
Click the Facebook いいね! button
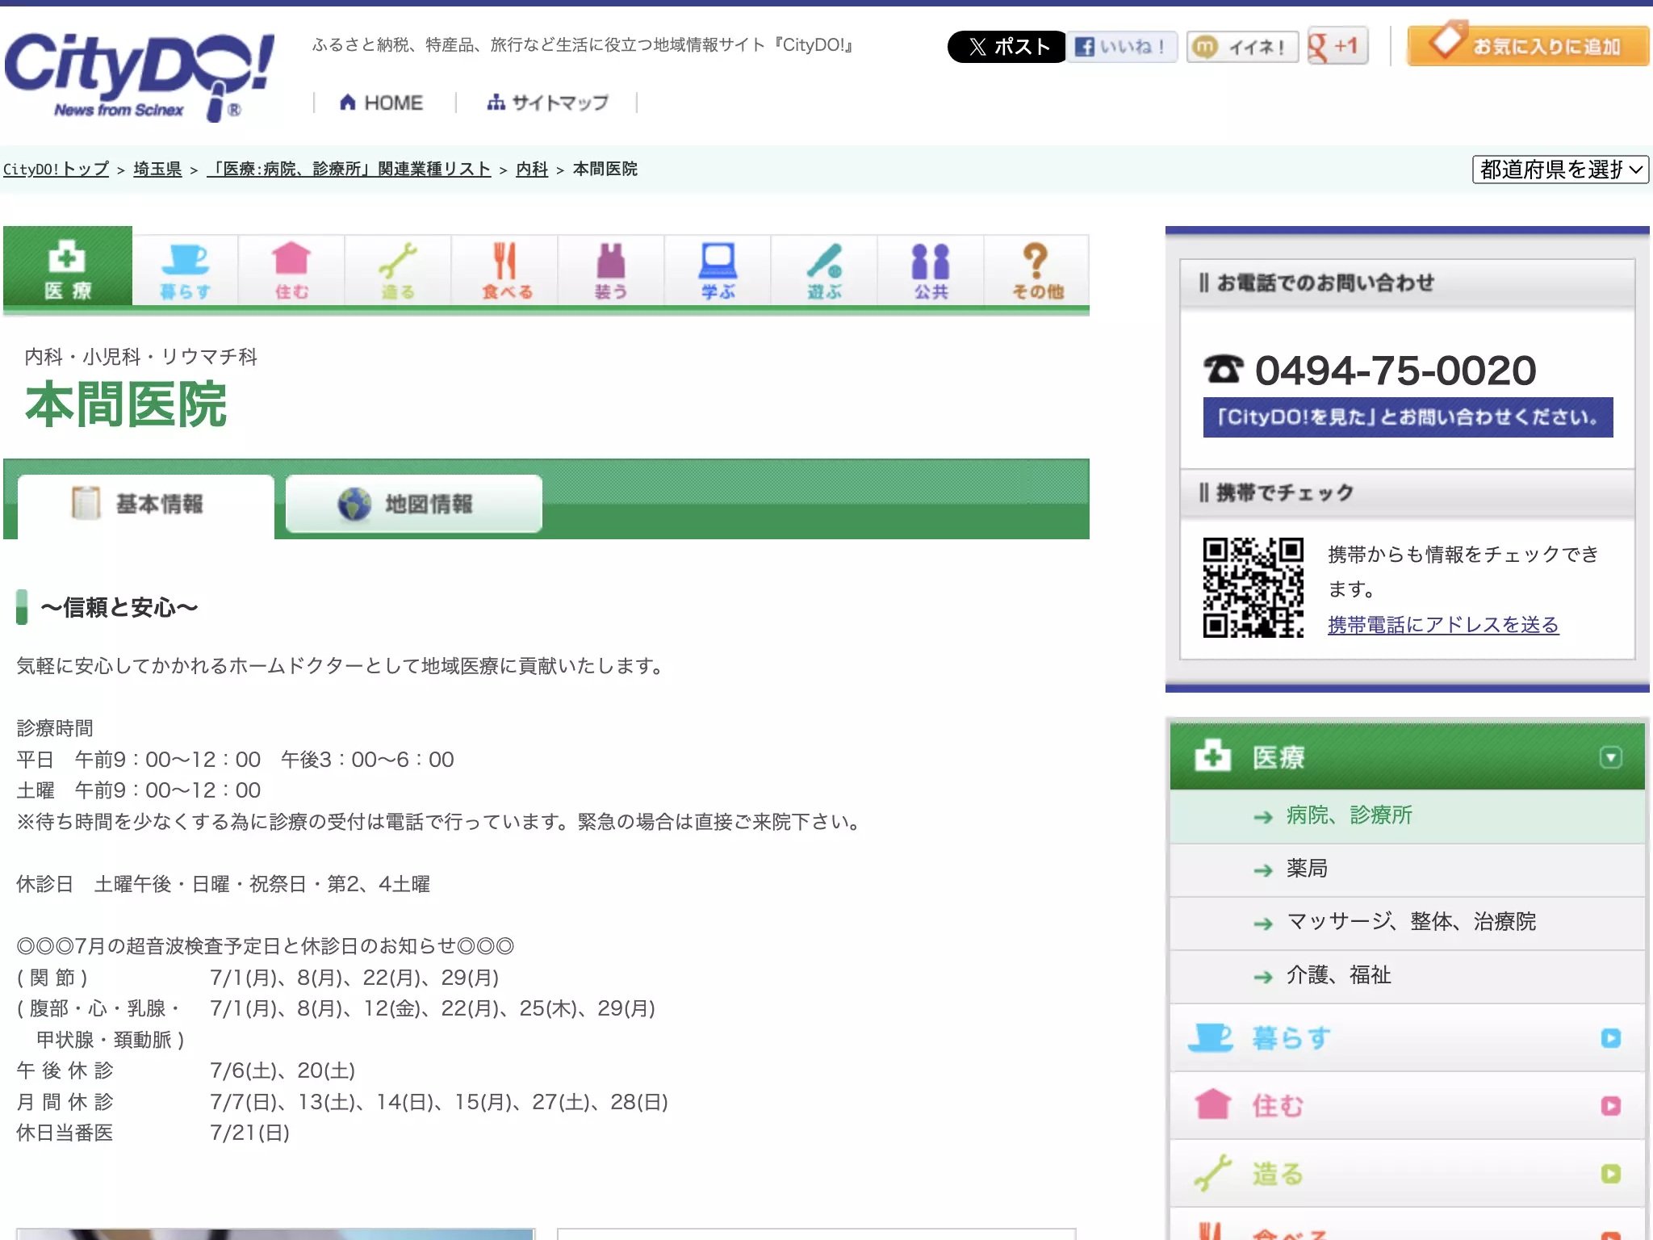pyautogui.click(x=1122, y=47)
